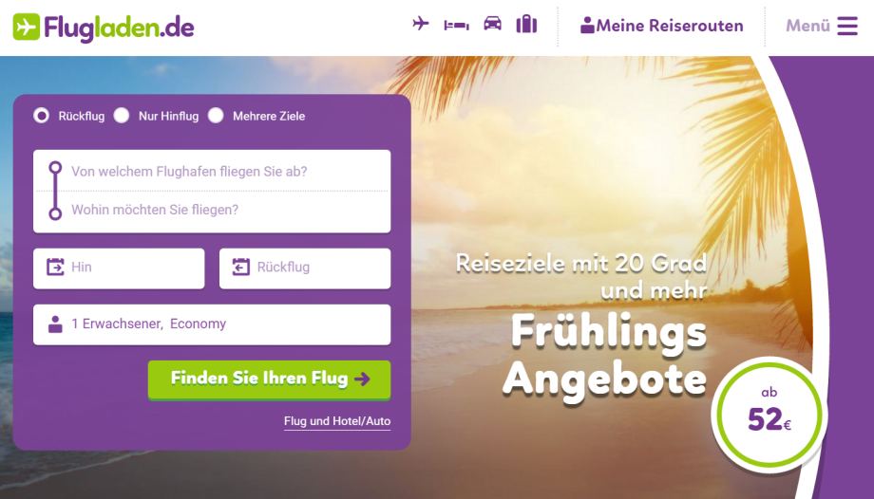The width and height of the screenshot is (874, 499).
Task: Click the Flugladen.de logo
Action: [104, 28]
